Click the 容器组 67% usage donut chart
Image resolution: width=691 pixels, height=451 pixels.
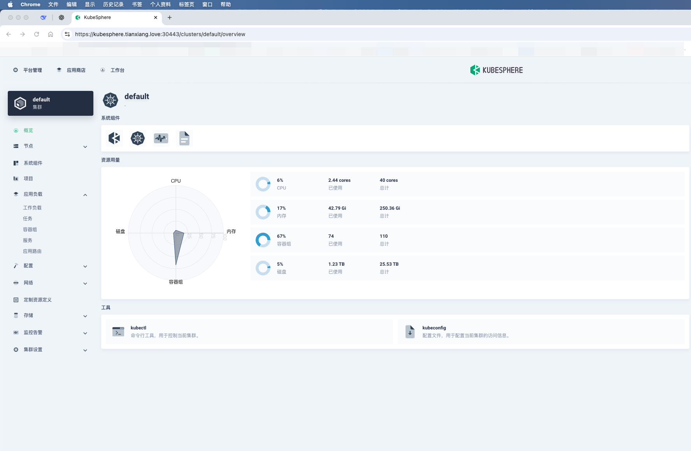263,240
